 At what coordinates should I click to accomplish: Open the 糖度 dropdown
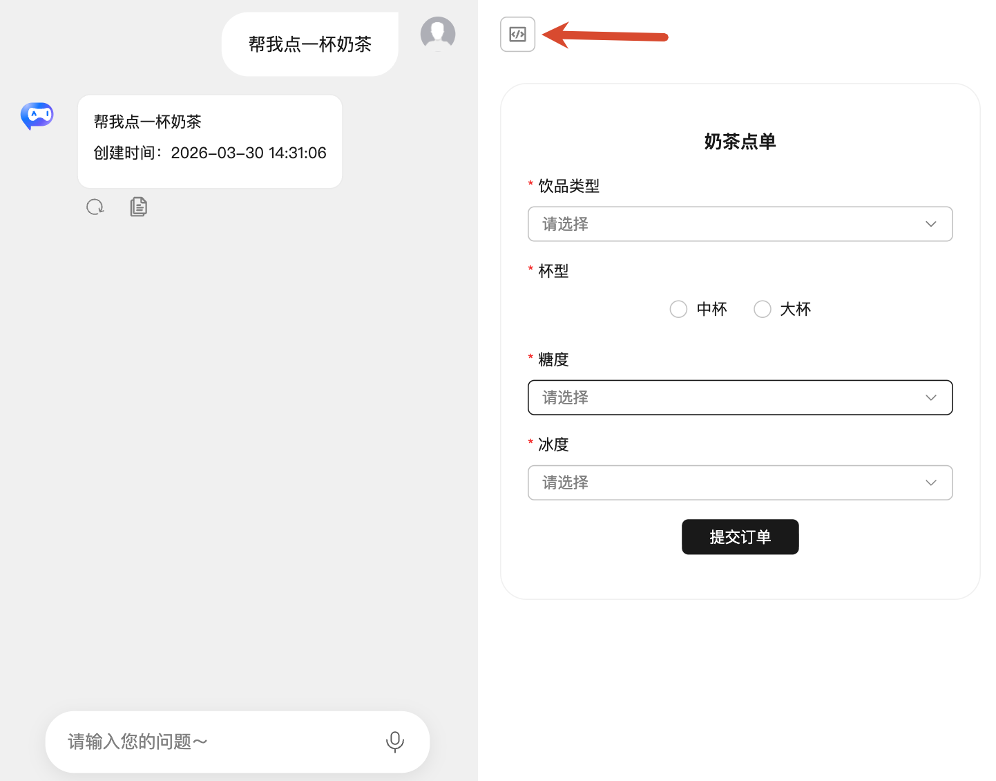(740, 397)
